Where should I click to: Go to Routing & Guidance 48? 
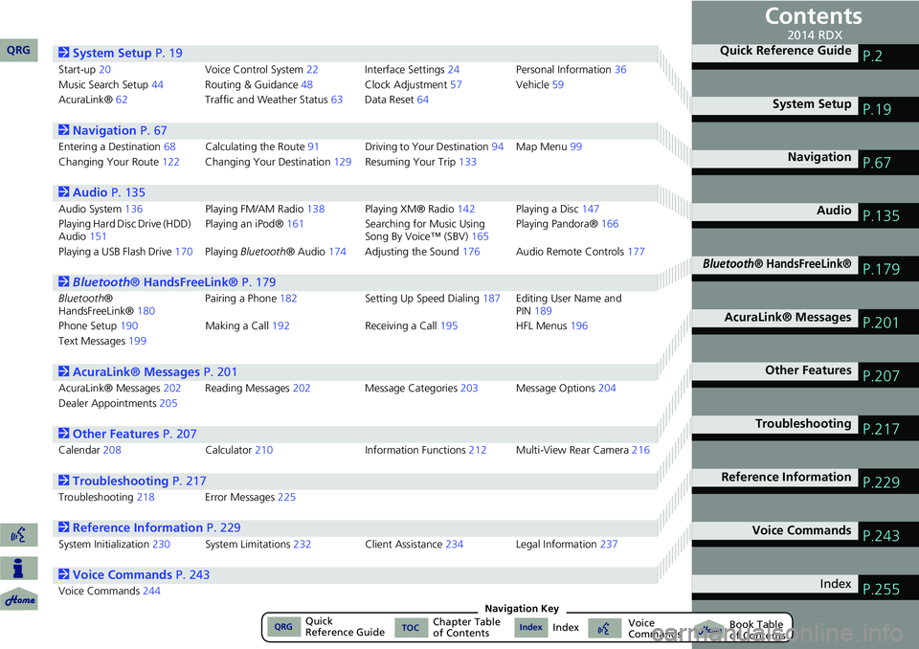[259, 84]
